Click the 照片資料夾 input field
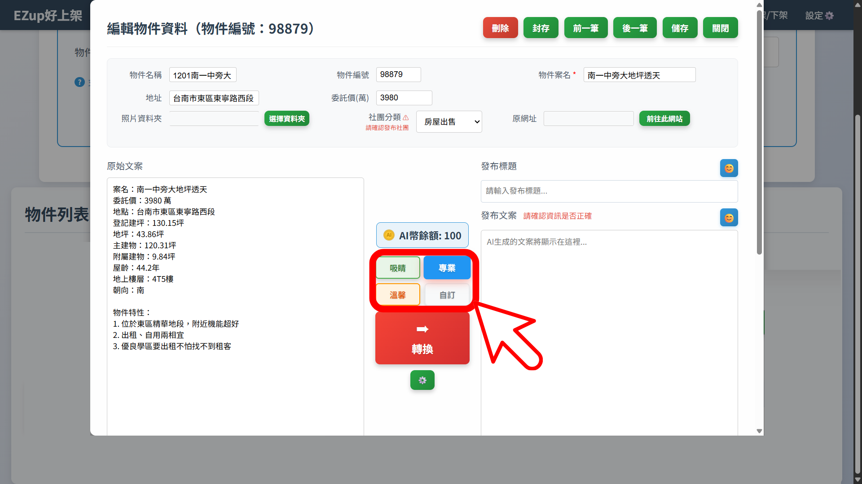The image size is (862, 484). click(214, 119)
